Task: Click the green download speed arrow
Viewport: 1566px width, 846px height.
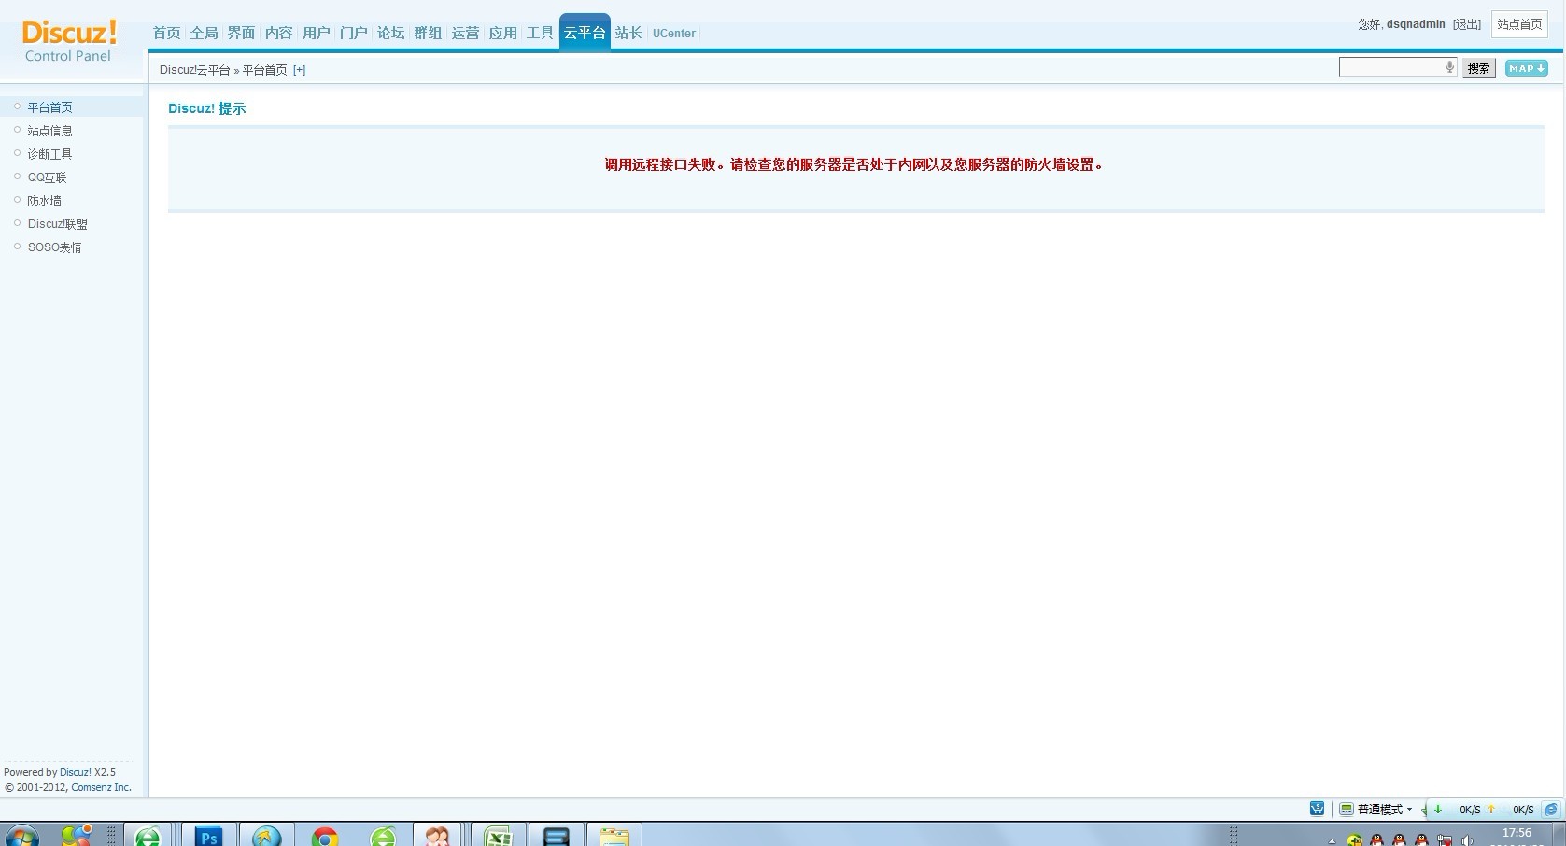Action: [x=1438, y=810]
